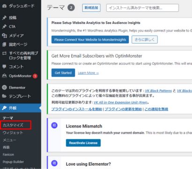Click Please Connect Your Website to MonsterInsights
192x169 pixels.
[x=90, y=39]
